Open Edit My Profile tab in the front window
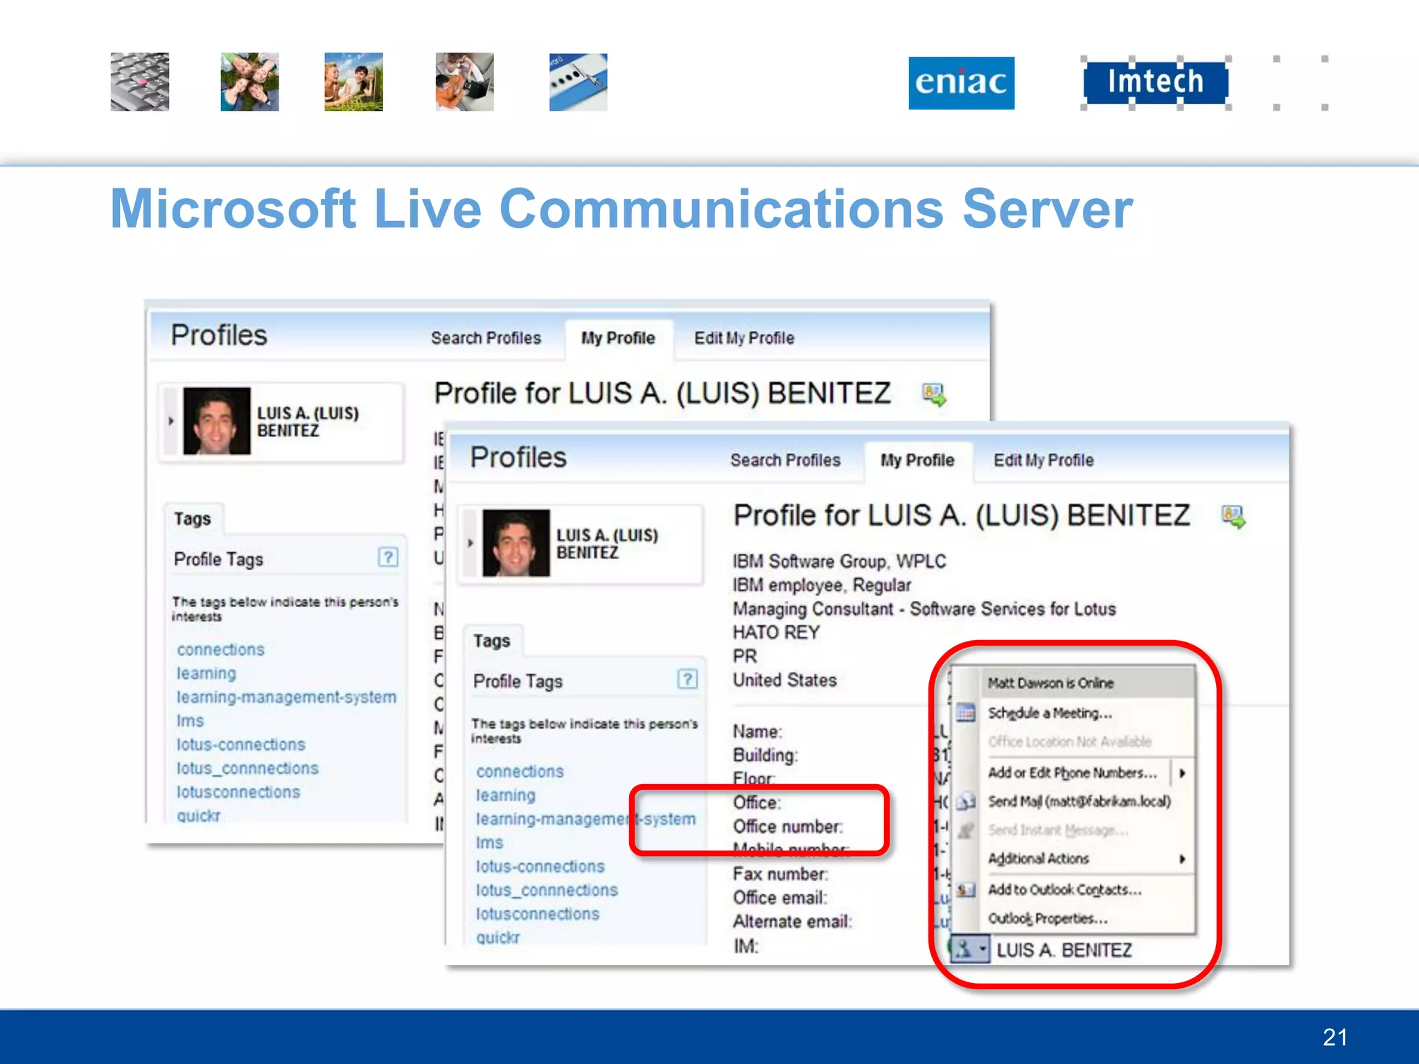The width and height of the screenshot is (1419, 1064). (1043, 460)
